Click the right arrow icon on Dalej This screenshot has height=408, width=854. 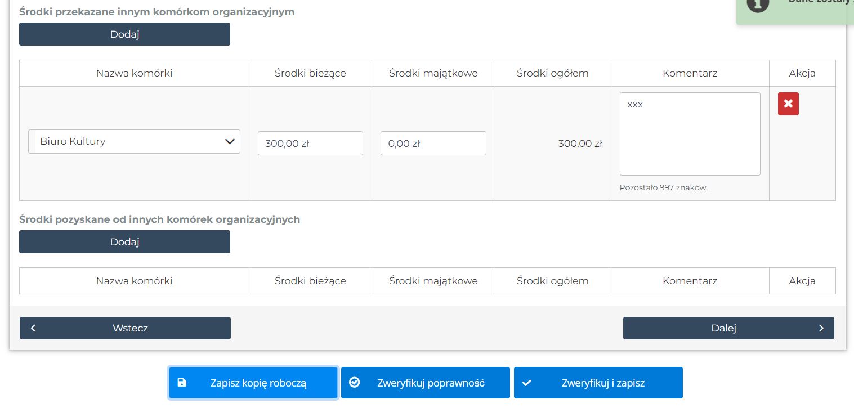coord(821,328)
